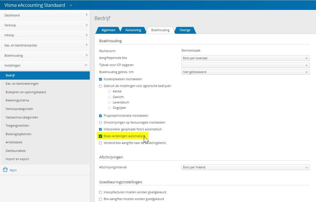The width and height of the screenshot is (316, 202).
Task: Click the Bedrijf page heading
Action: pos(102,18)
